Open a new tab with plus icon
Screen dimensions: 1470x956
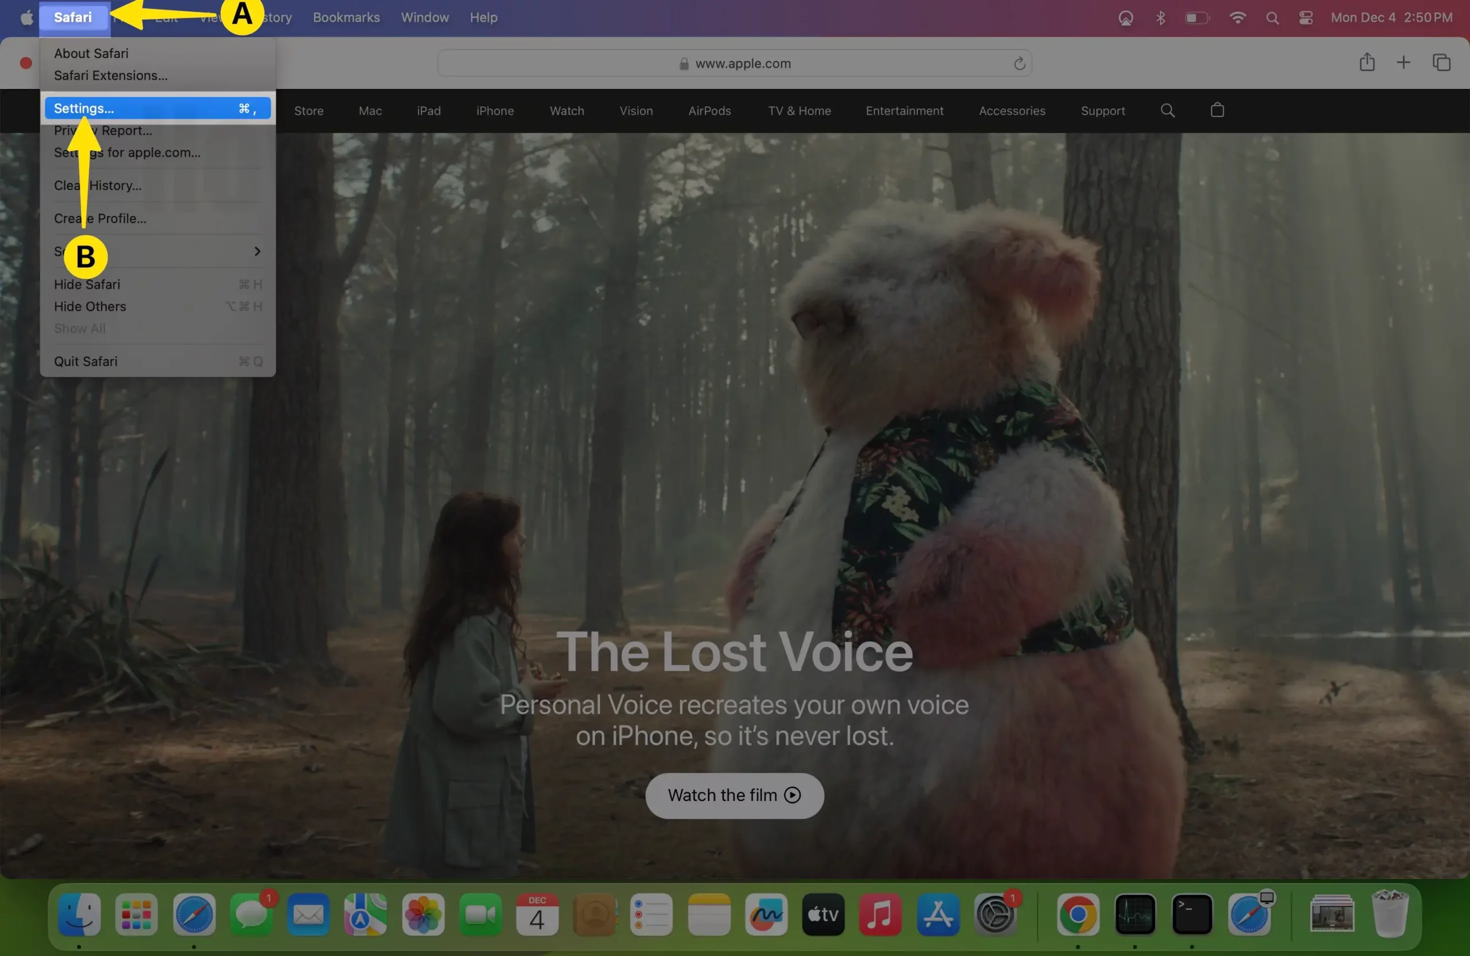point(1403,63)
